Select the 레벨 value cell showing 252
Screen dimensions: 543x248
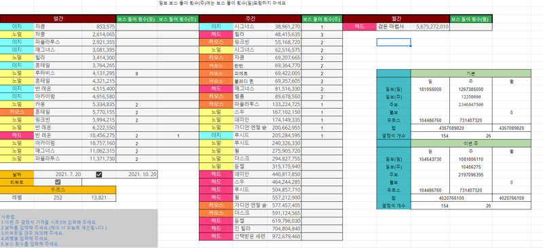(58, 198)
